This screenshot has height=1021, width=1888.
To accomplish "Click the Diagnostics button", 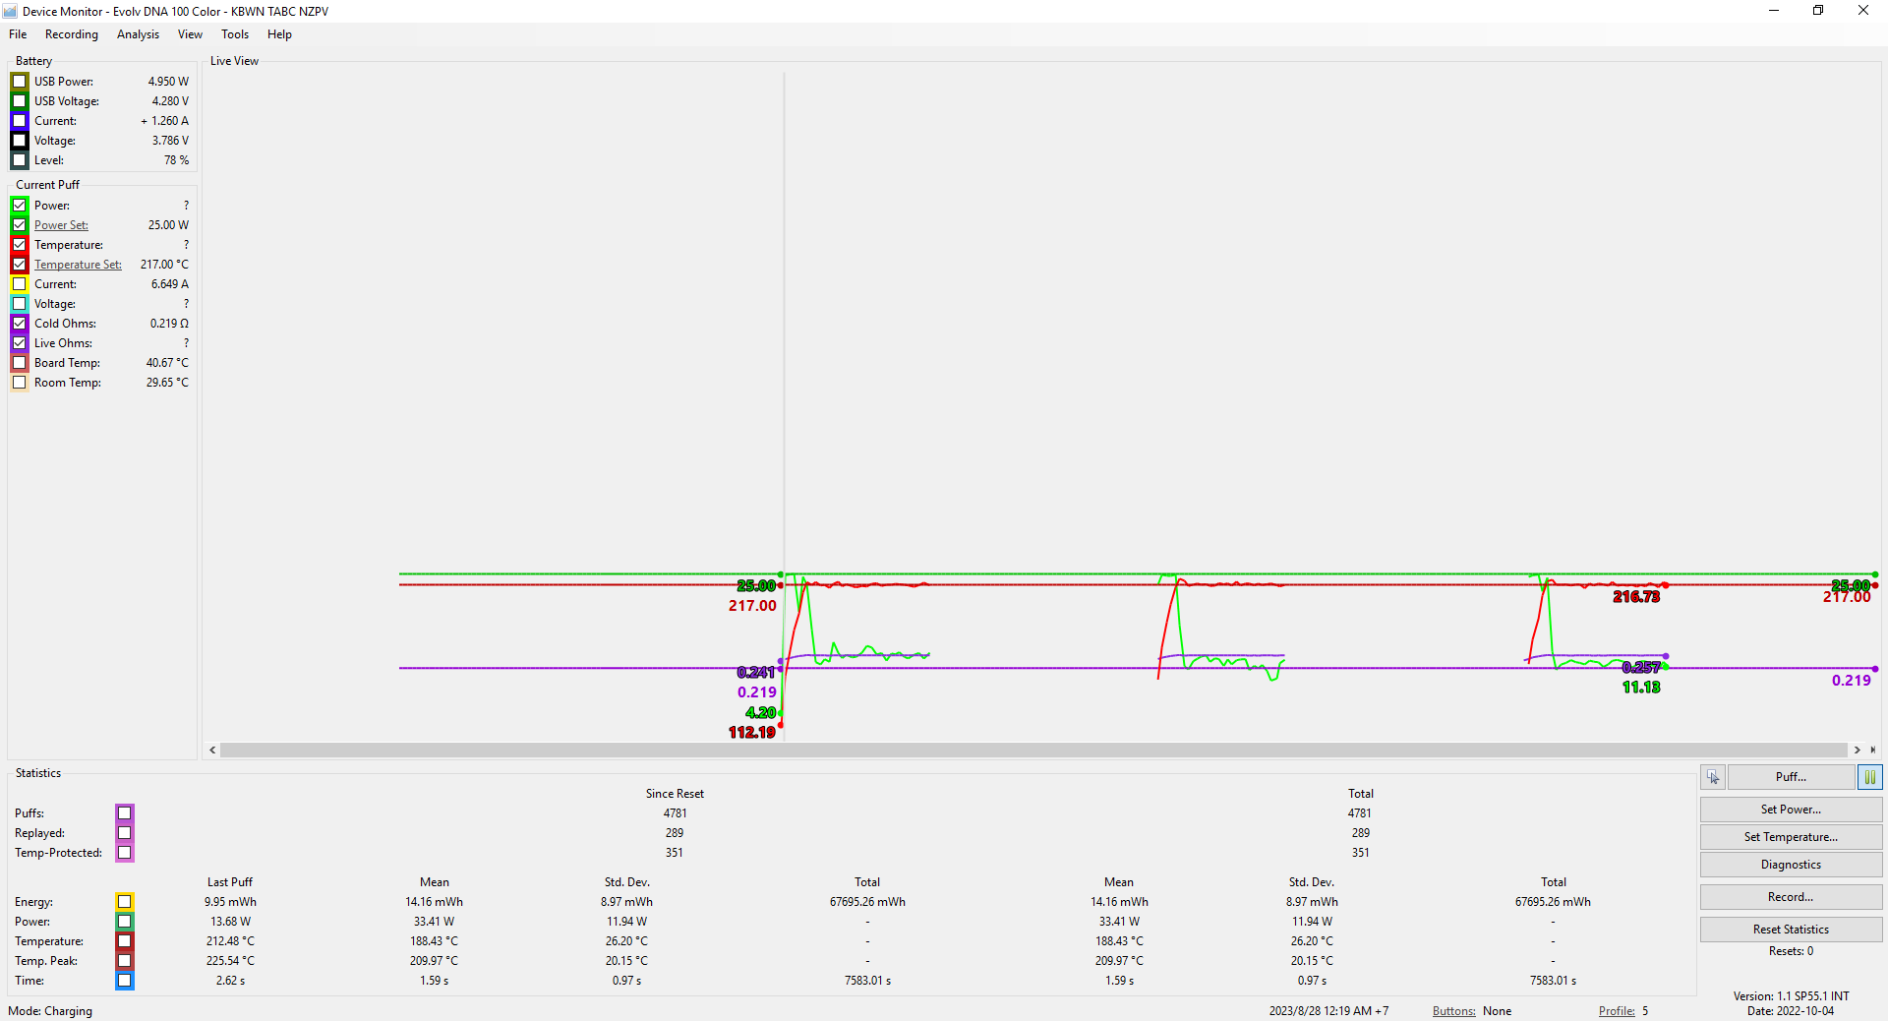I will (x=1790, y=865).
